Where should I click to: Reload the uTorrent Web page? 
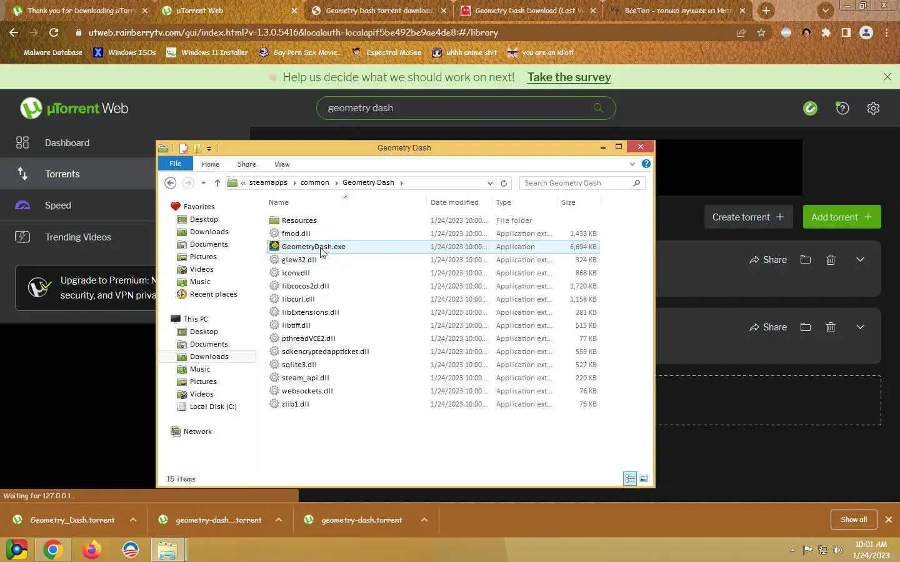click(54, 32)
